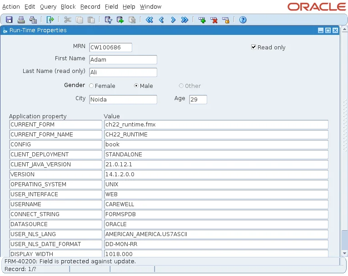Screen dimensions: 348x276
Task: Click the vertical scrollbar up arrow
Action: coord(344,29)
